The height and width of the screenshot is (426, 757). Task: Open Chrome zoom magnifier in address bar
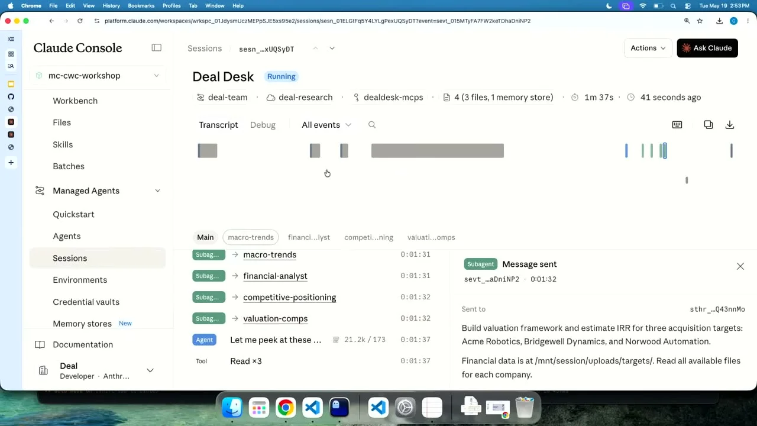tap(687, 21)
